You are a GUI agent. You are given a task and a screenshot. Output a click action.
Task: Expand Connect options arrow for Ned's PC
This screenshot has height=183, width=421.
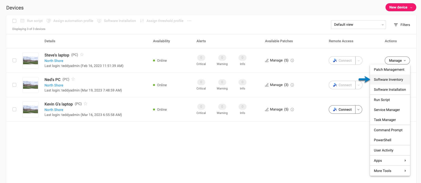tap(359, 85)
